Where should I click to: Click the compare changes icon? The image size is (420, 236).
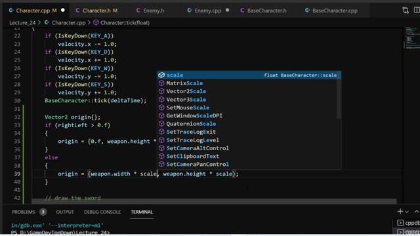(406, 10)
